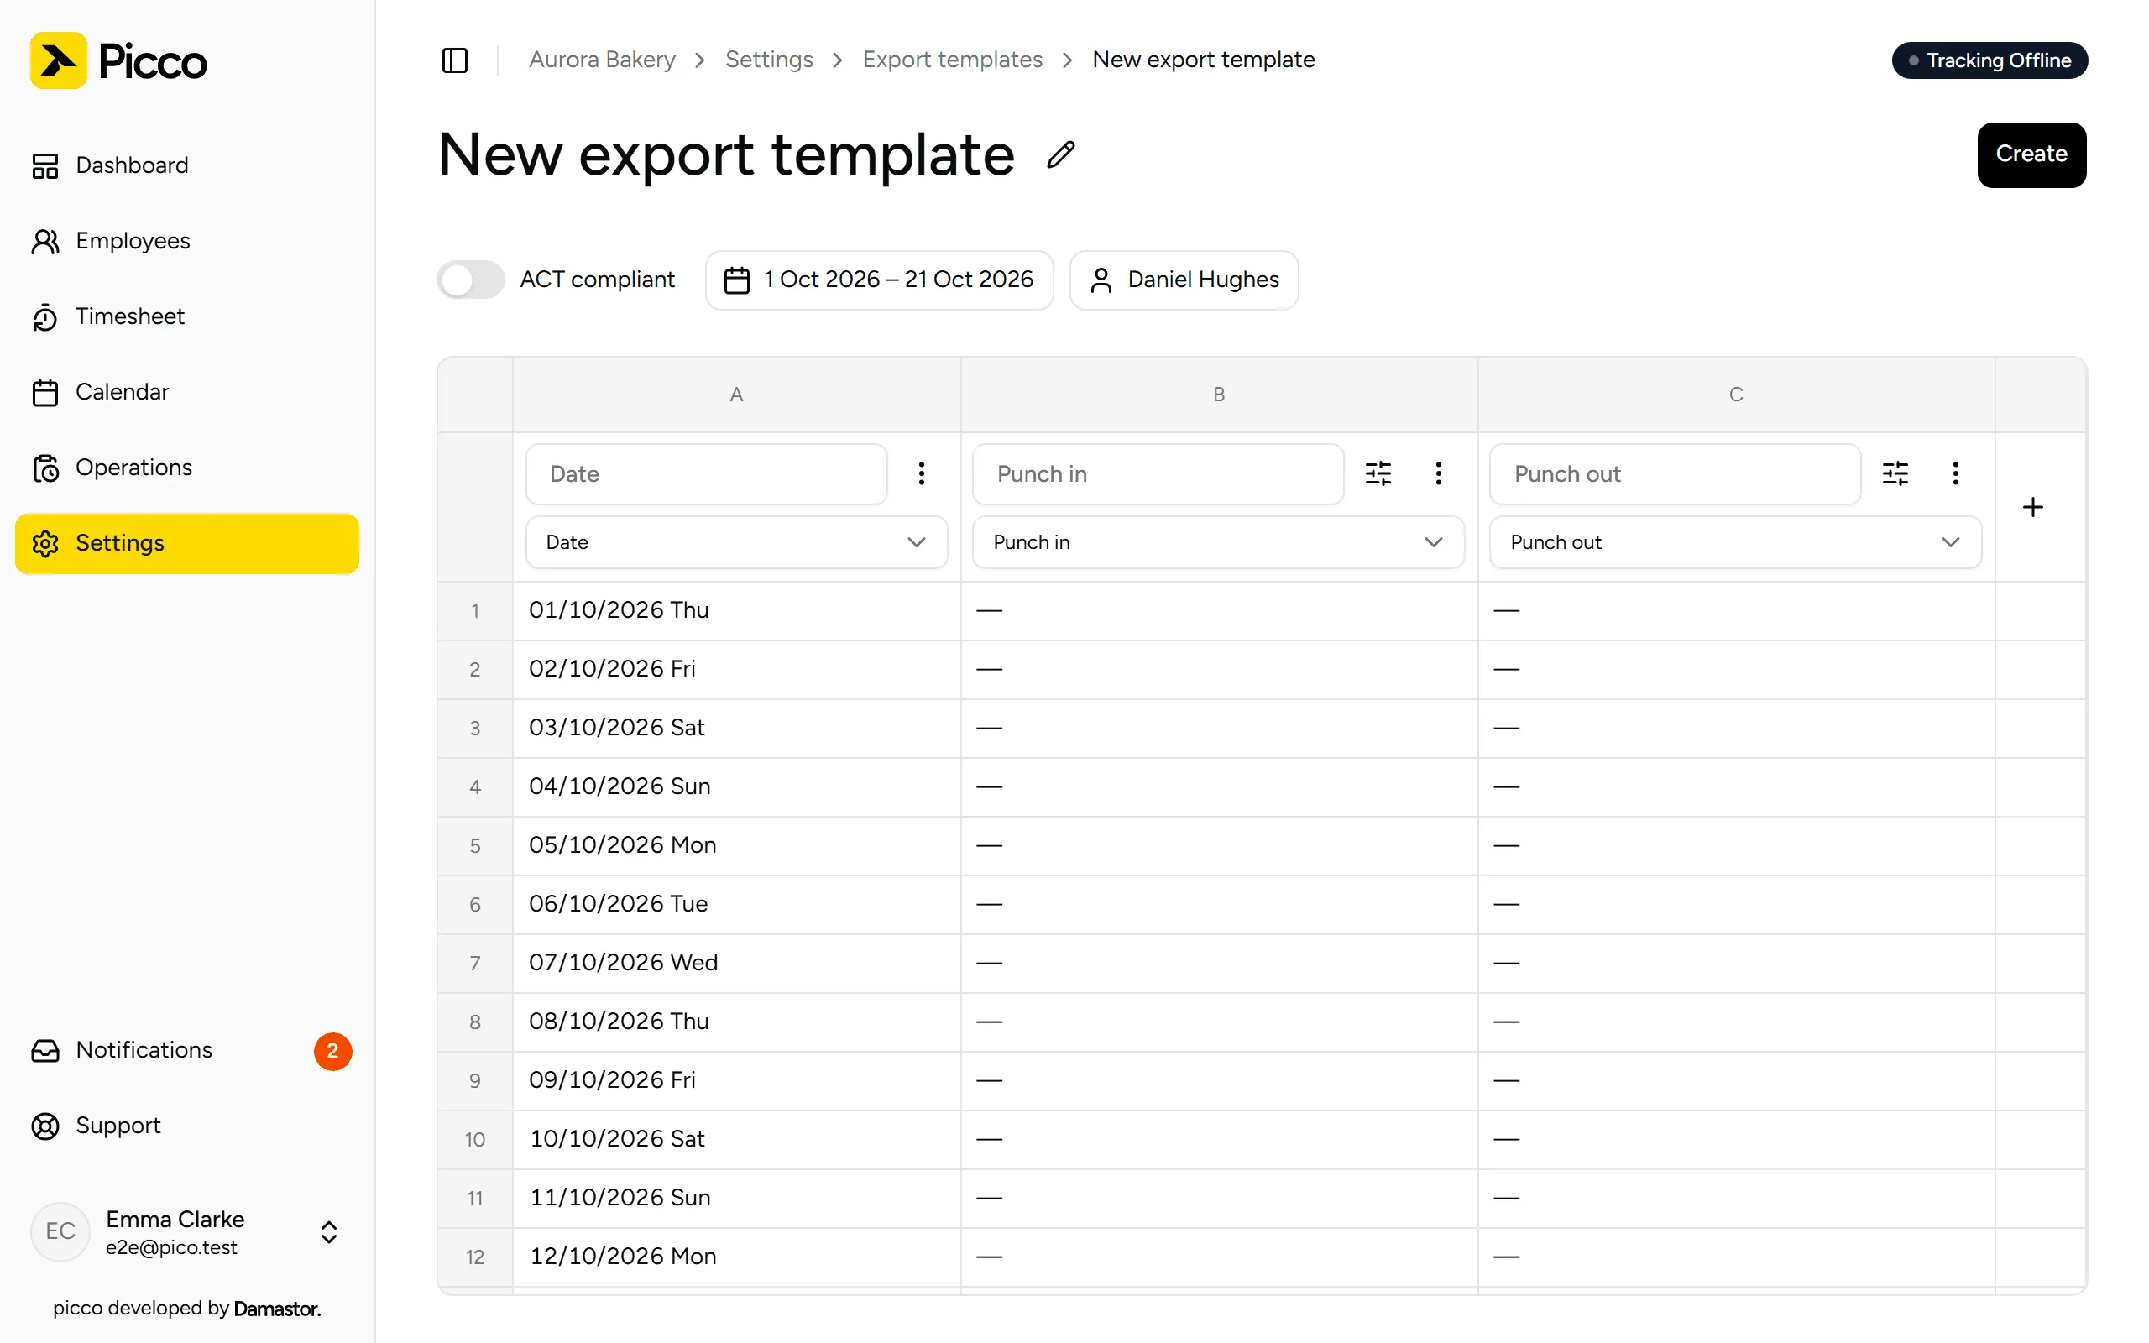Open Date column three-dot menu
Viewport: 2149px width, 1343px height.
[922, 473]
